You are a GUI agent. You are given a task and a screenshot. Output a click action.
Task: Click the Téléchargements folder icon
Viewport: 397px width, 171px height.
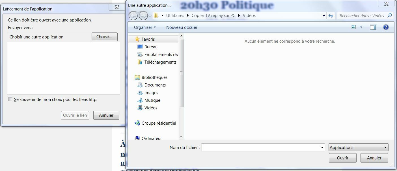140,62
